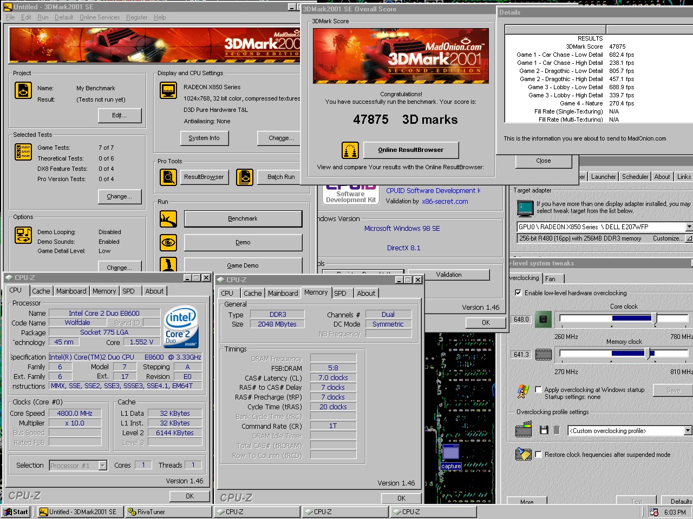Viewport: 693px width, 519px height.
Task: Open the Custom overclocking profile dropdown
Action: (688, 430)
